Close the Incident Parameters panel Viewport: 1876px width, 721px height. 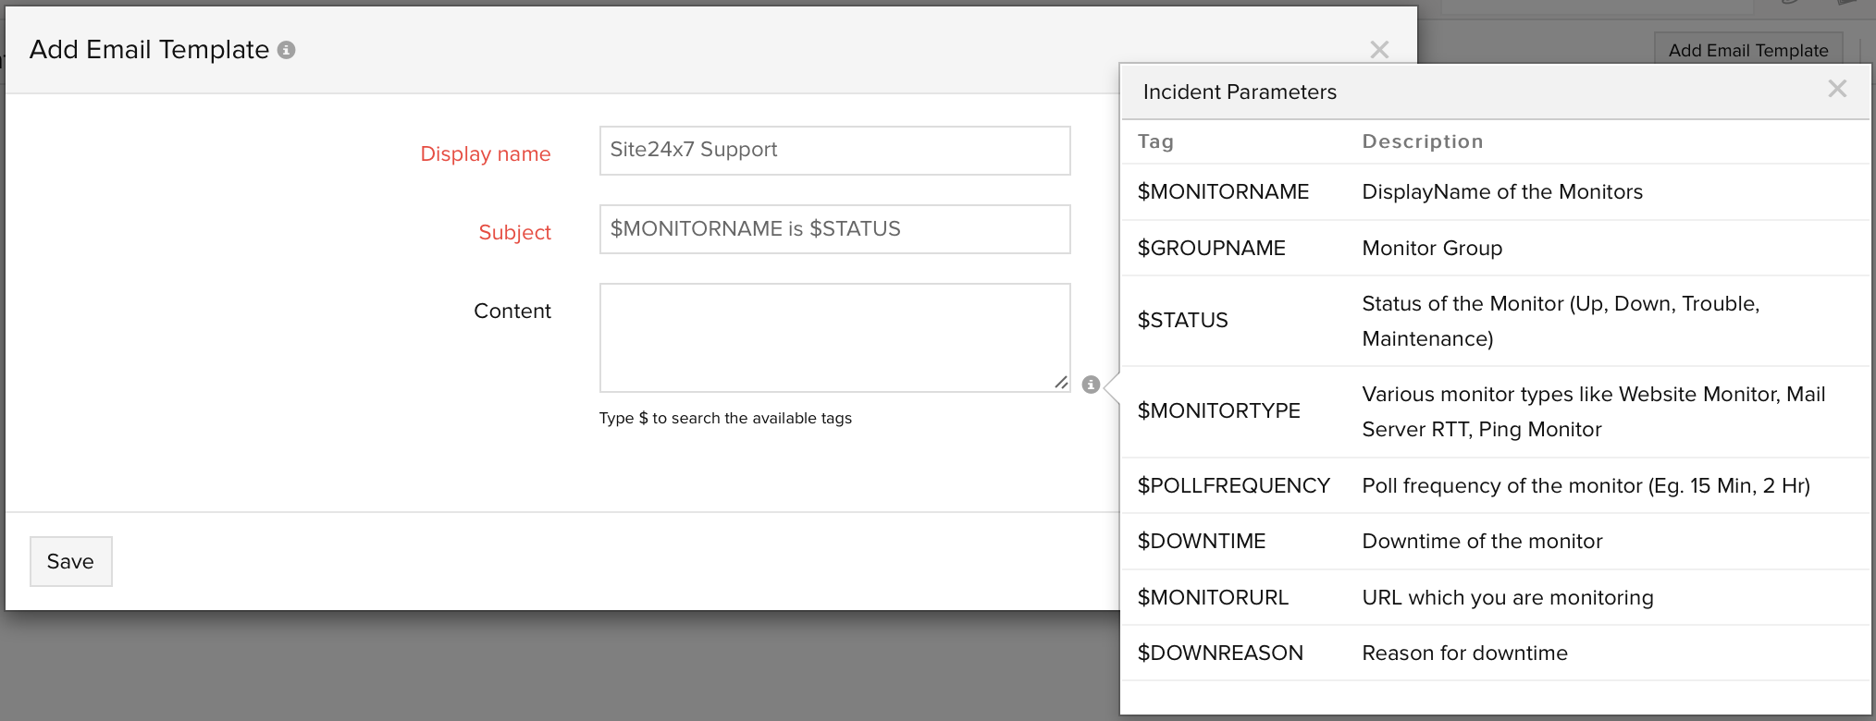(x=1836, y=89)
